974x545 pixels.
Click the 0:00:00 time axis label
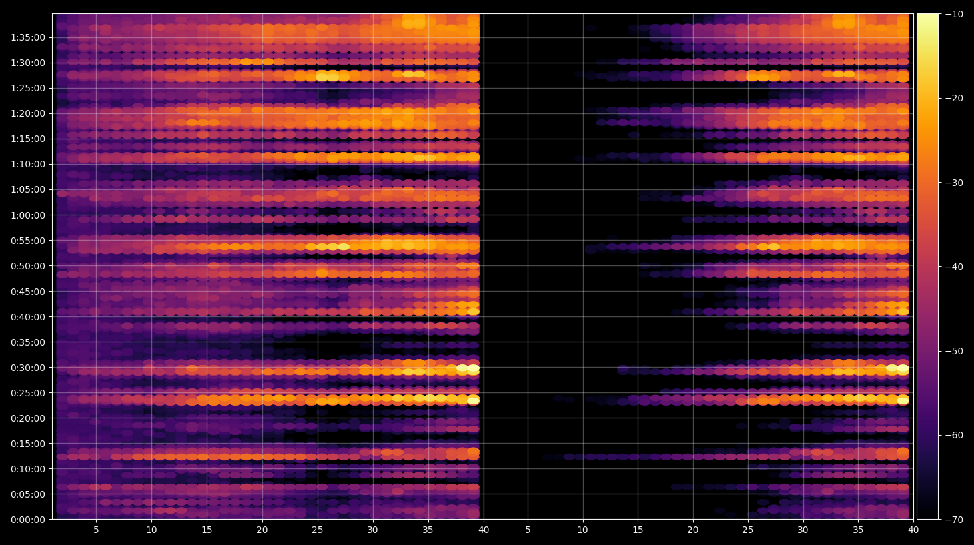[28, 520]
